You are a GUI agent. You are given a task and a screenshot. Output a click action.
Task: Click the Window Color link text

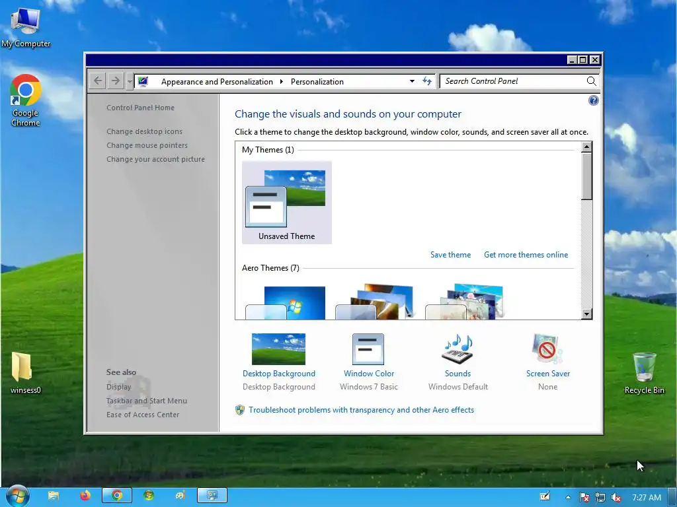pyautogui.click(x=369, y=374)
